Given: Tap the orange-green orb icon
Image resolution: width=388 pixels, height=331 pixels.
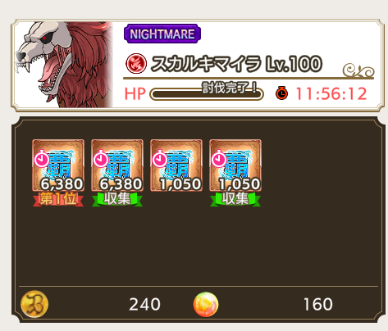Looking at the screenshot, I should point(206,304).
